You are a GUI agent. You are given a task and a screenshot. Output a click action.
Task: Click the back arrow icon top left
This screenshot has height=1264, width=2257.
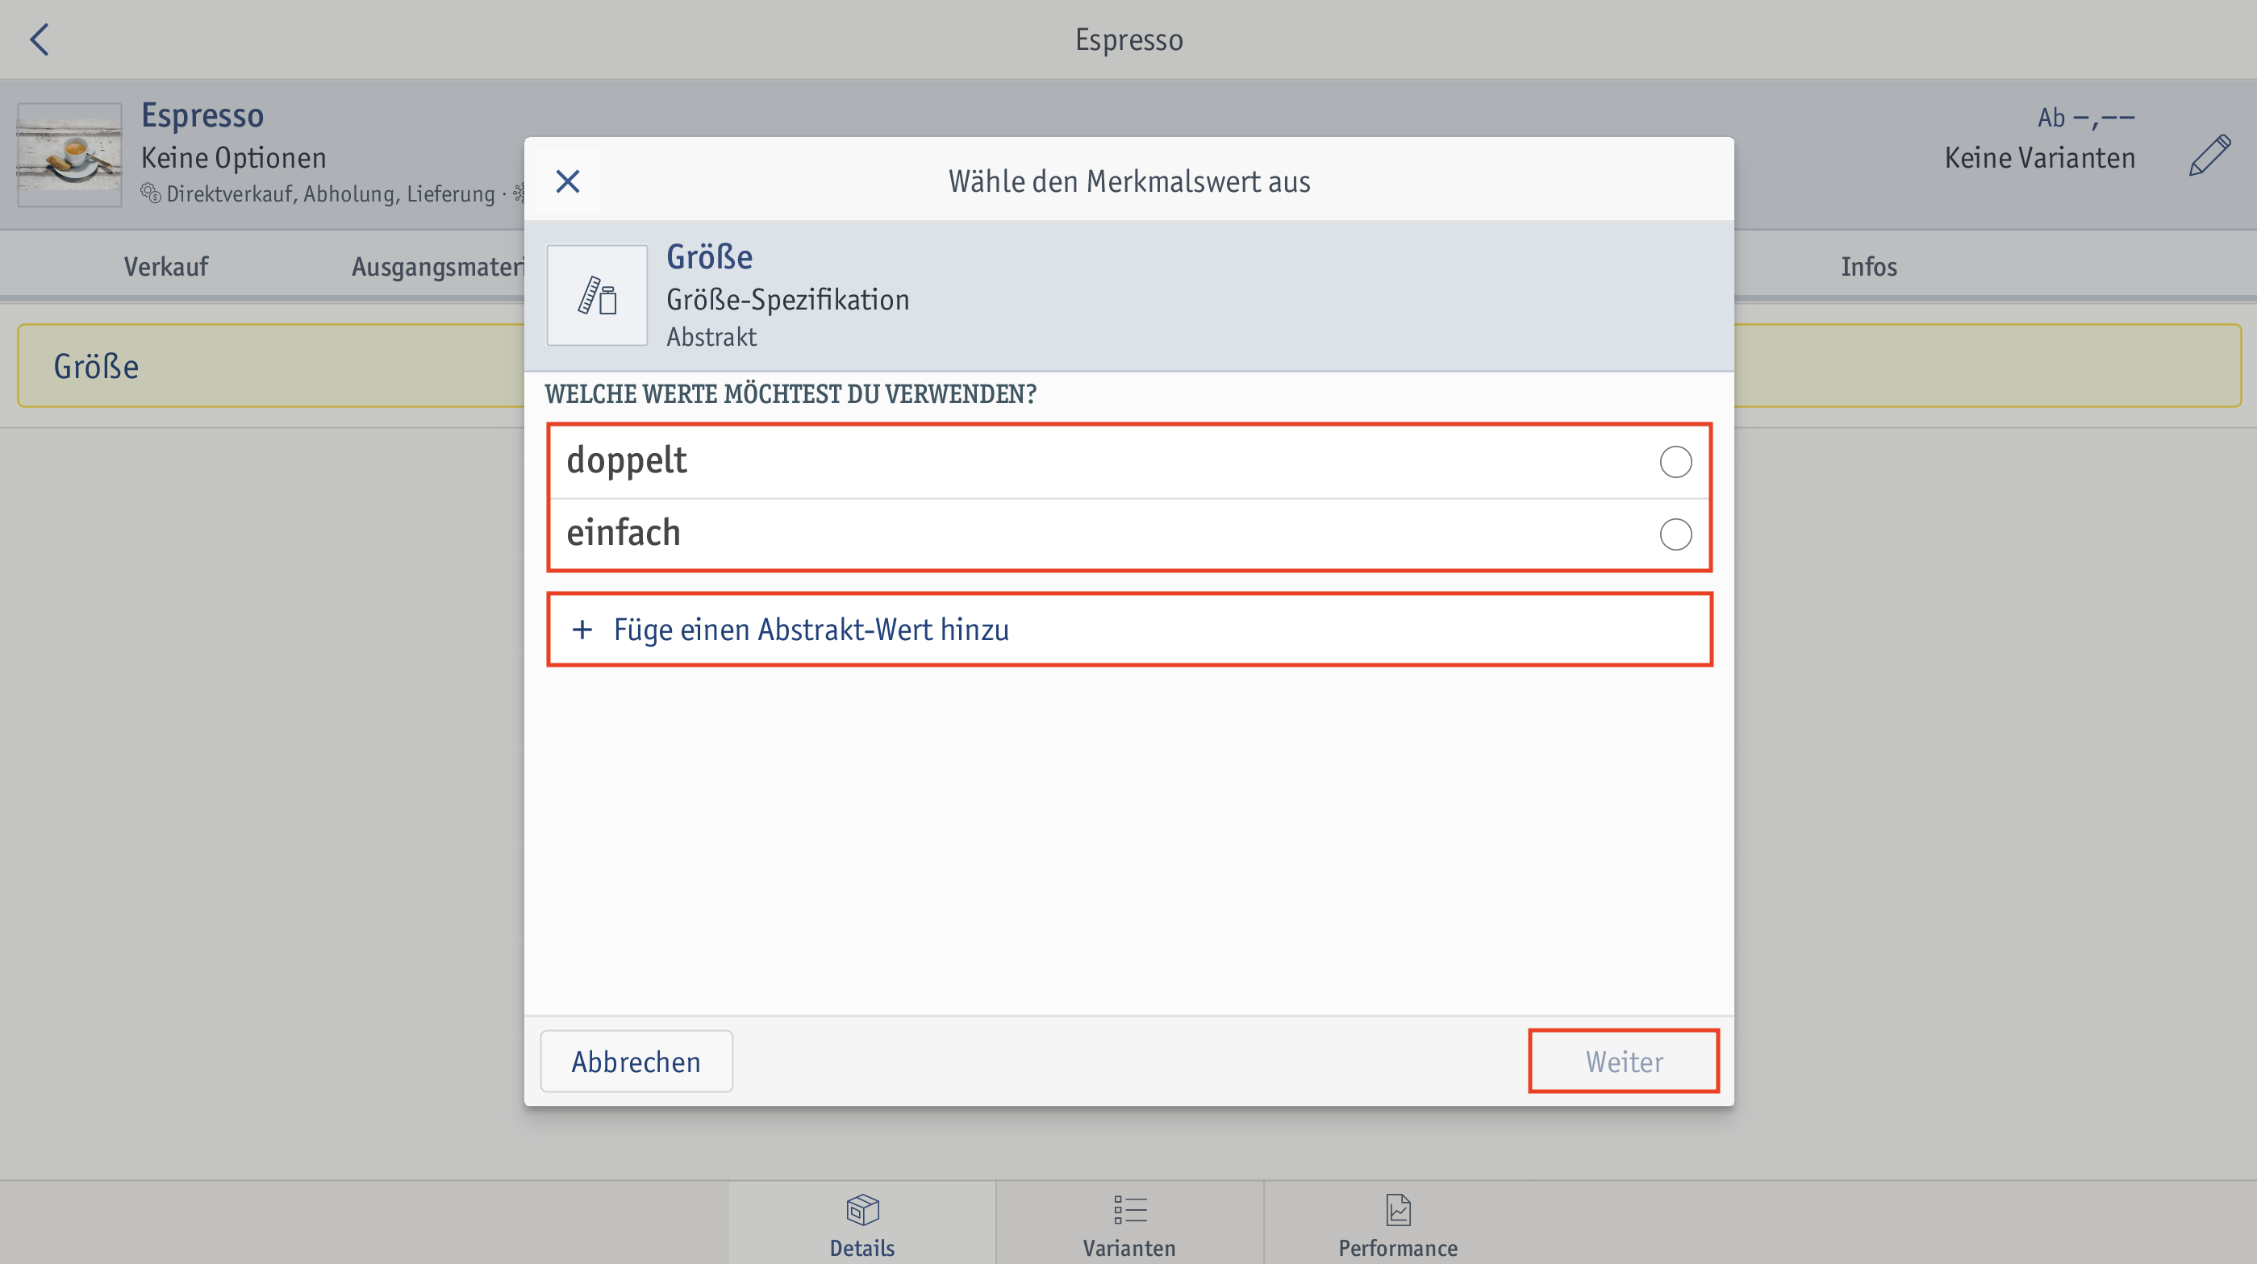(42, 40)
